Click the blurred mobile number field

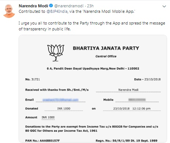pyautogui.click(x=137, y=99)
